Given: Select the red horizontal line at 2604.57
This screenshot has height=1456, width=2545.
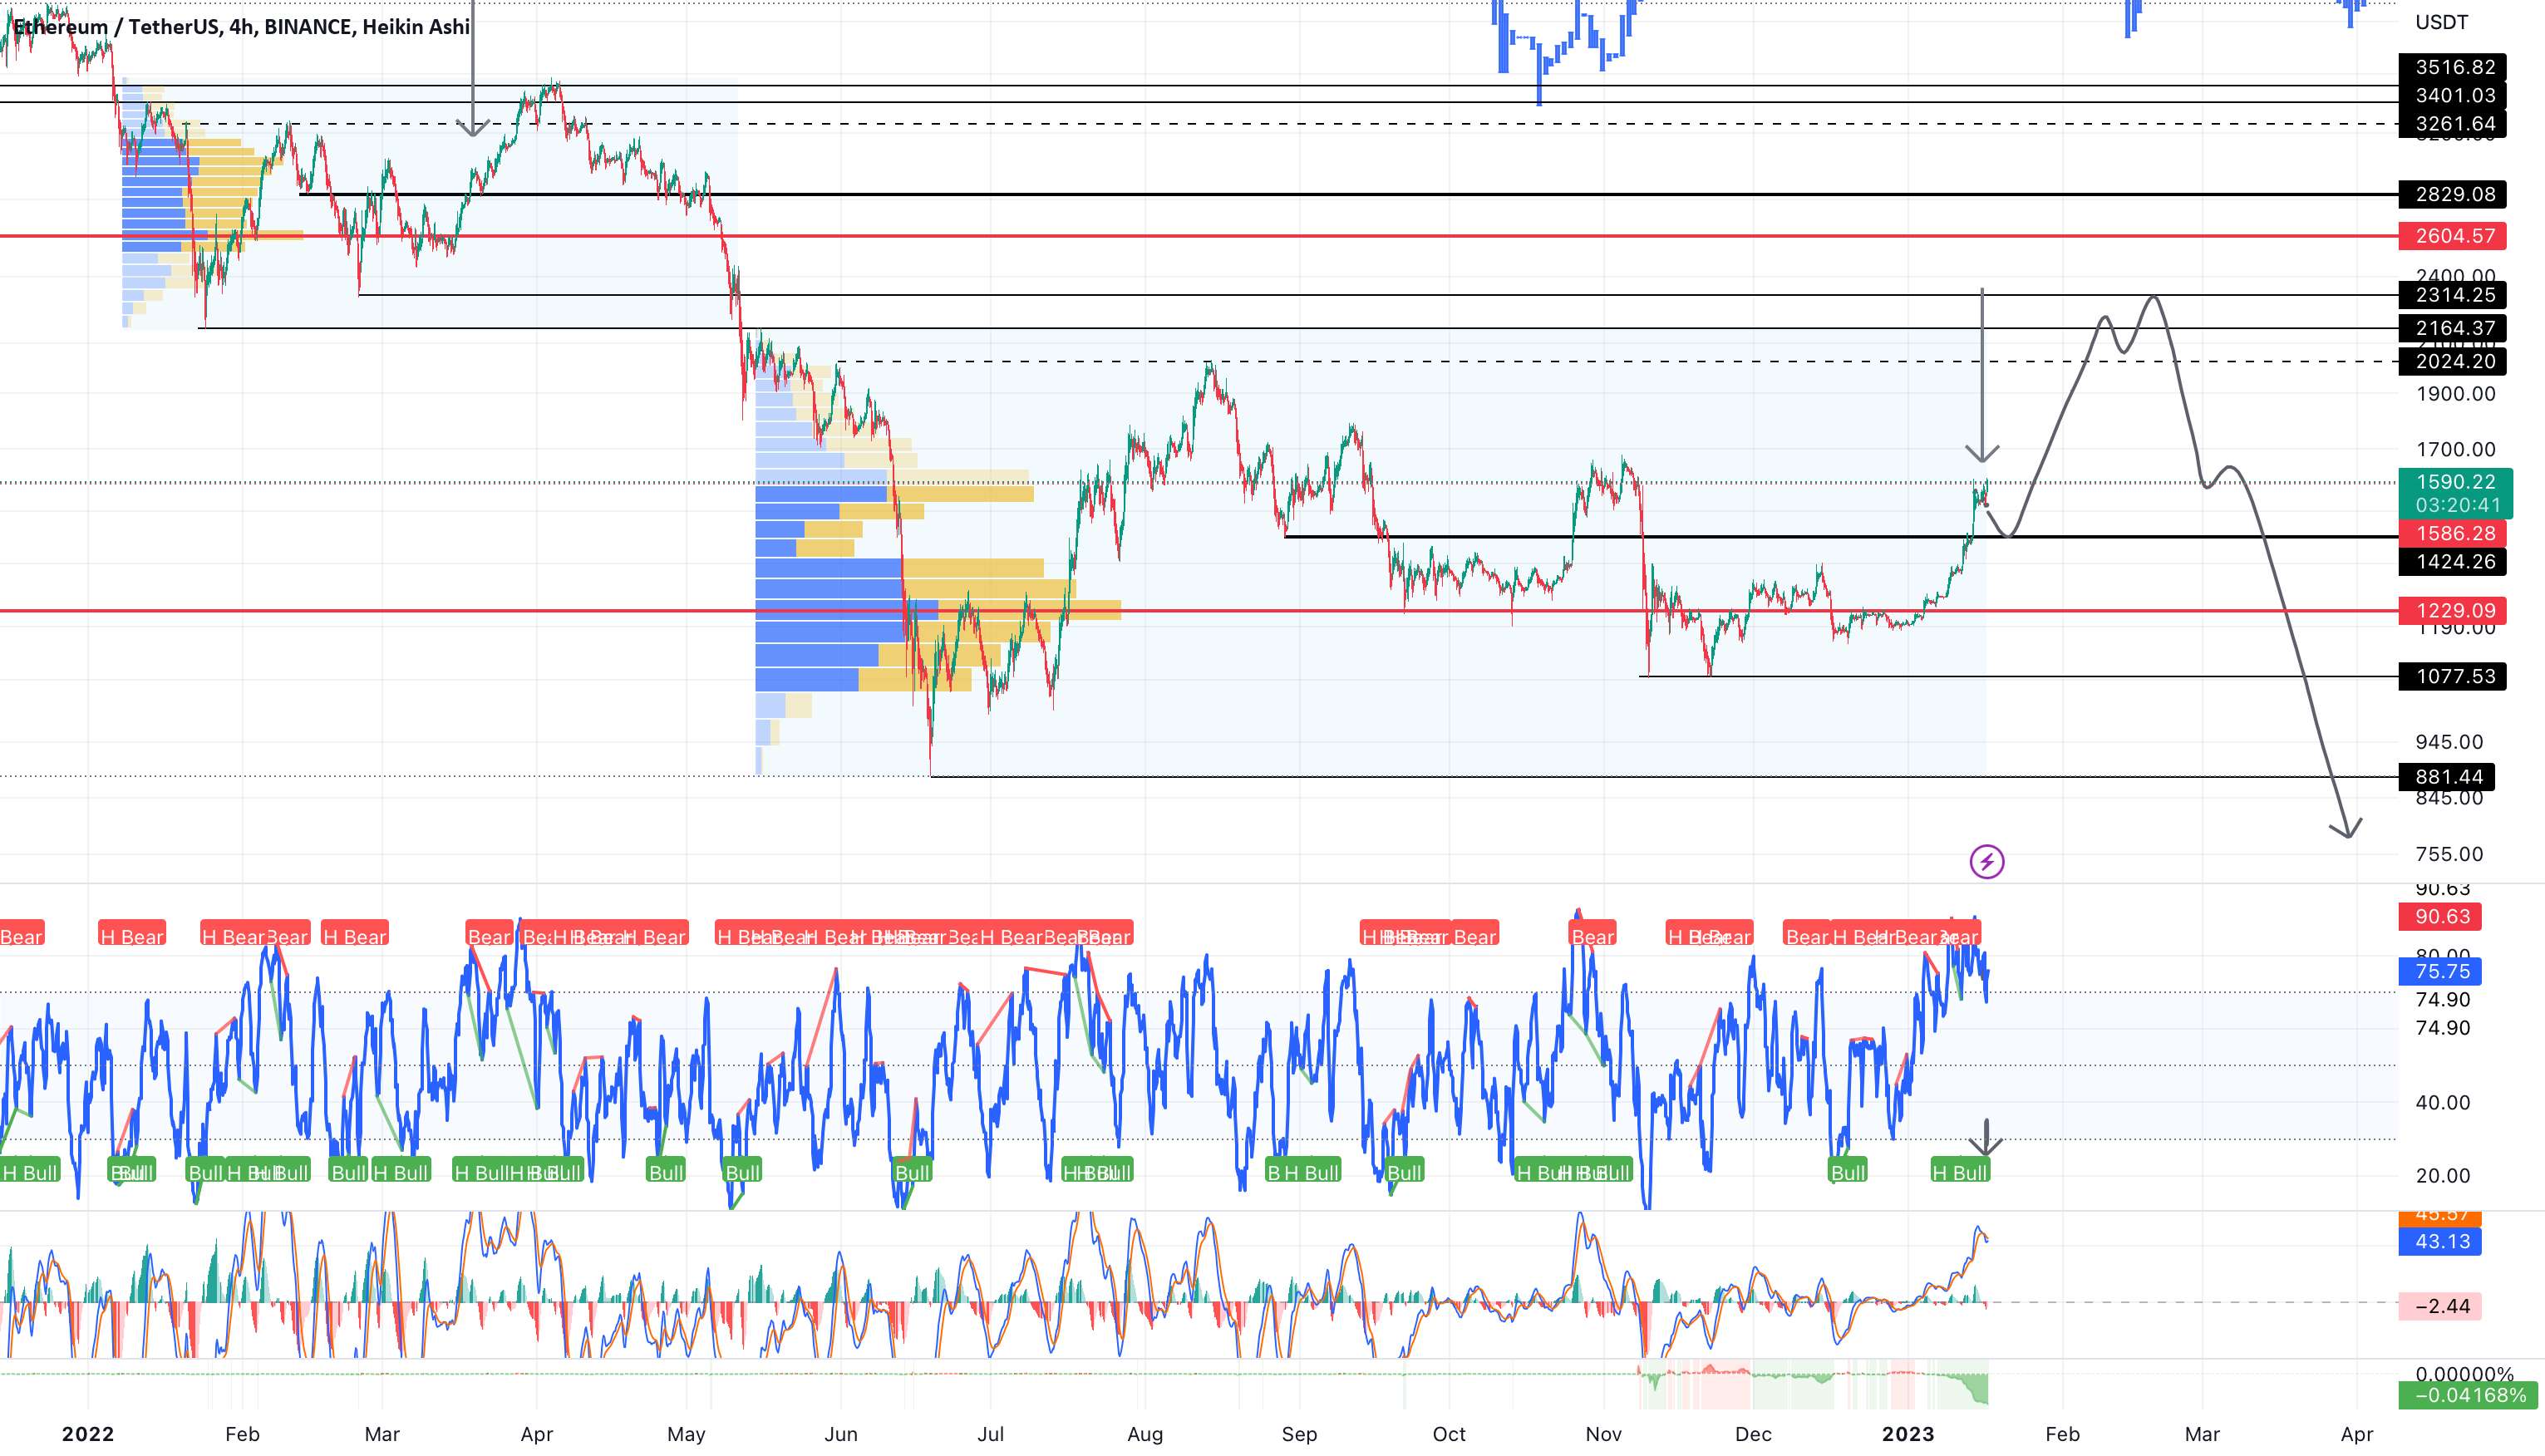Looking at the screenshot, I should coord(1198,236).
